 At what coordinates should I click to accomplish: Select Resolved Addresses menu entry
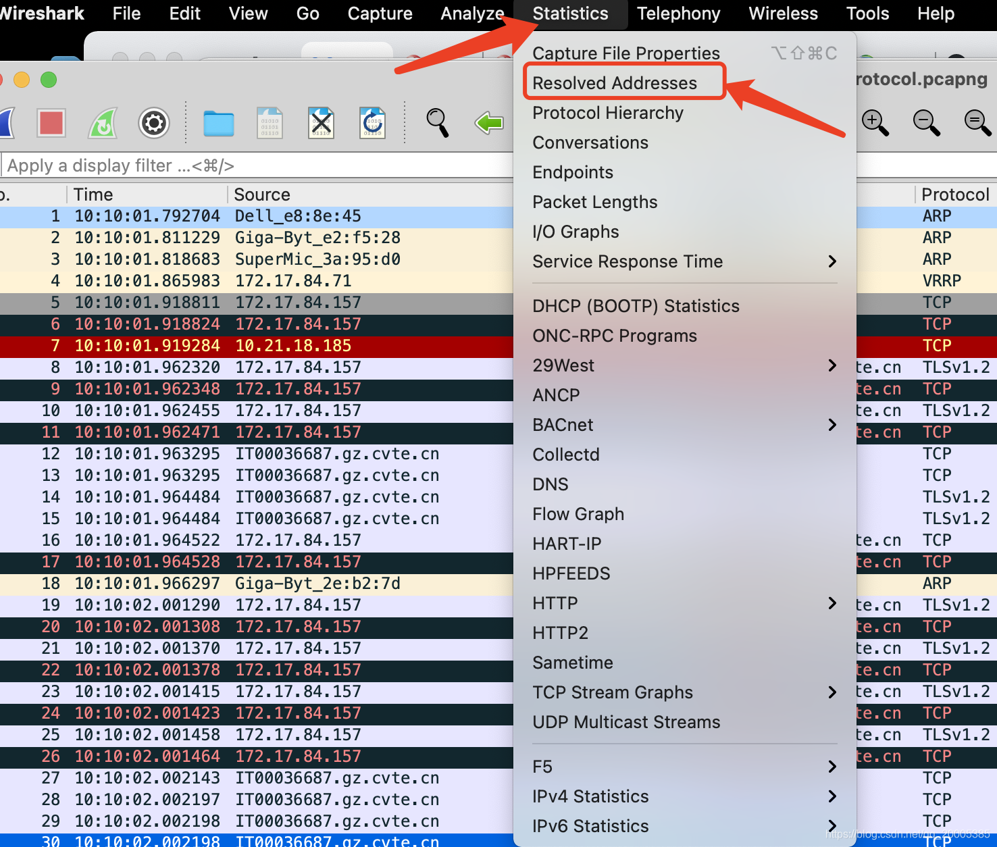click(685, 83)
